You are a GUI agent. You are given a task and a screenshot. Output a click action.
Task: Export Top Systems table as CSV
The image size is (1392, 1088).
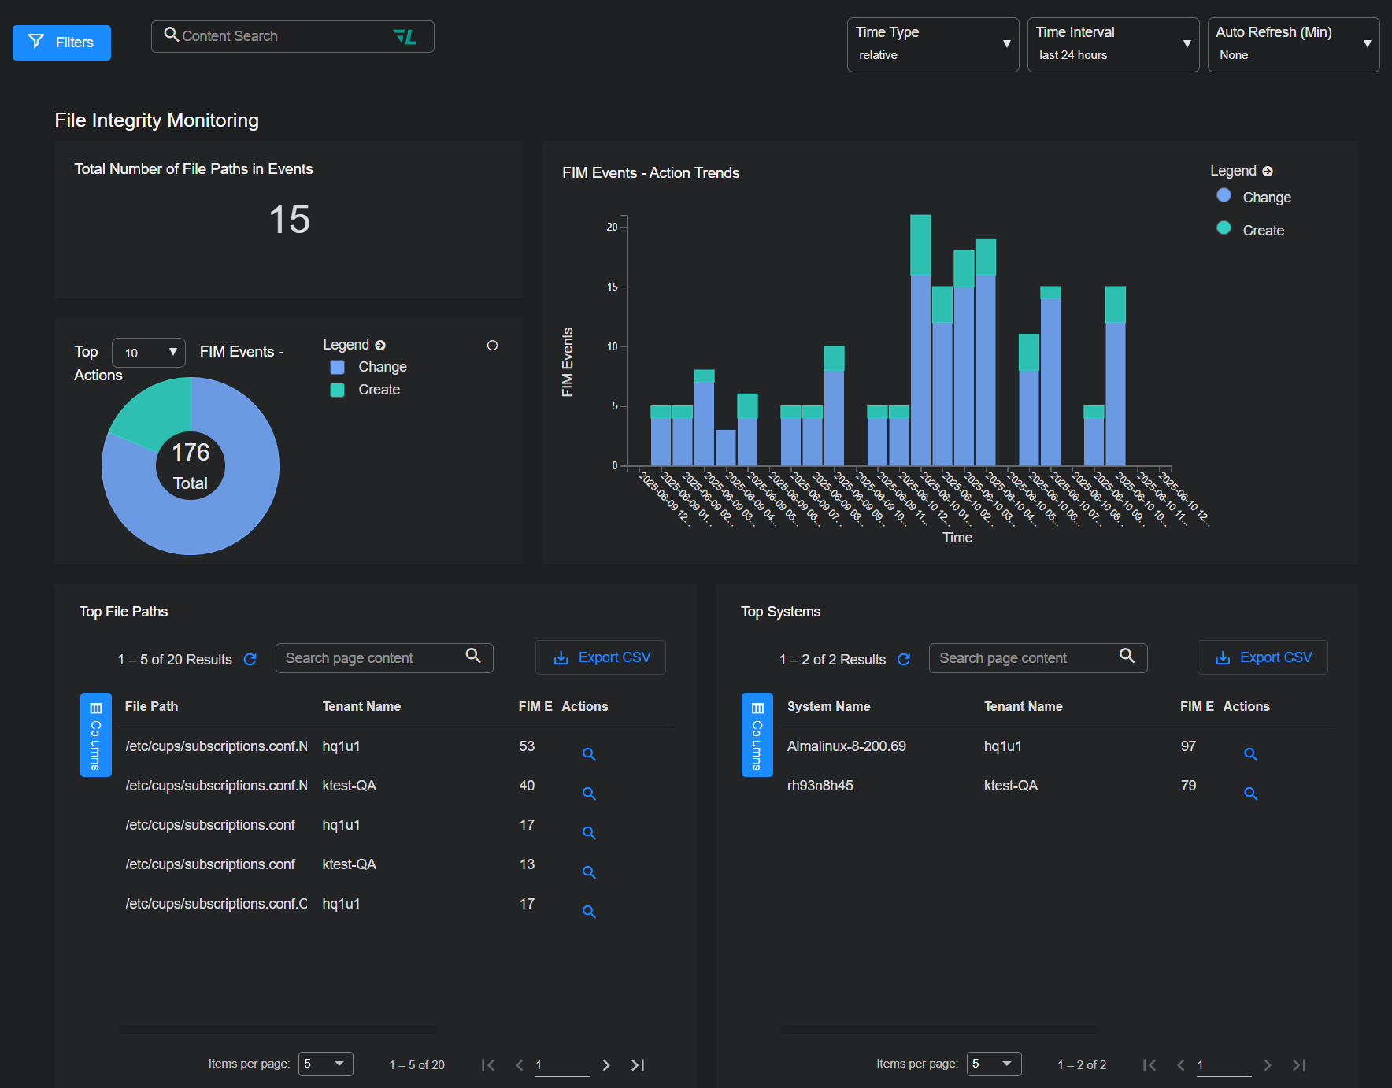[x=1262, y=657]
